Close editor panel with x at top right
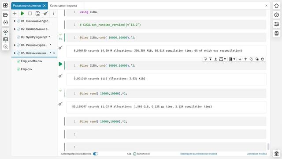This screenshot has height=159, width=282. [x=266, y=6]
